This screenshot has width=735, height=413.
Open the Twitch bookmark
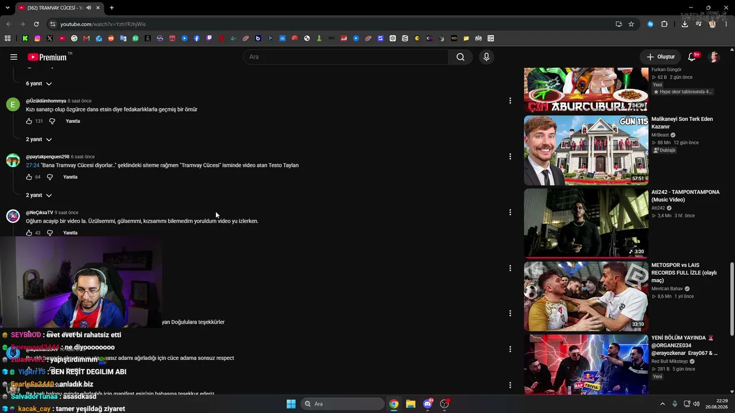point(209,38)
